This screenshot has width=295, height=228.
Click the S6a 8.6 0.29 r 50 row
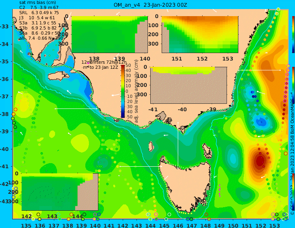tap(39, 33)
